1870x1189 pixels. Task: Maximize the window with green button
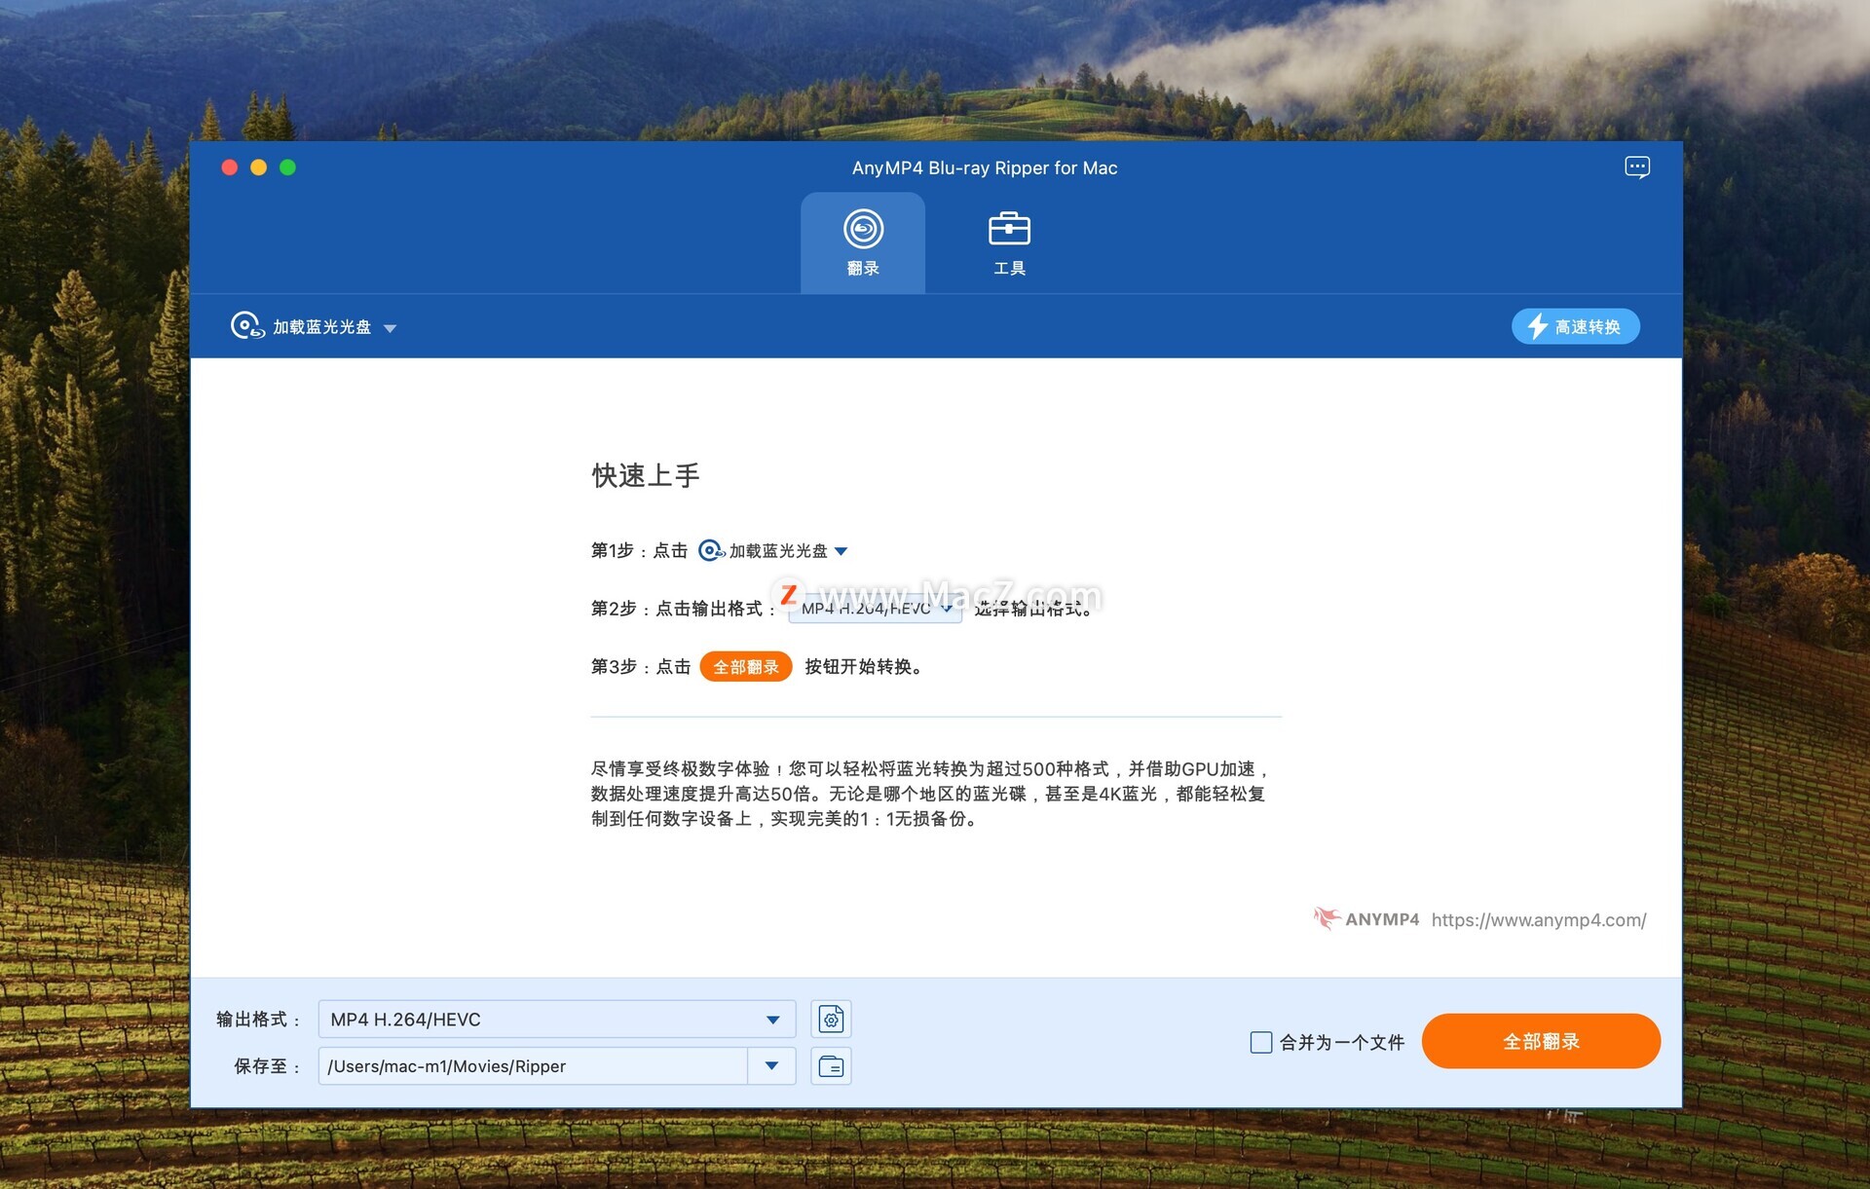pos(287,167)
